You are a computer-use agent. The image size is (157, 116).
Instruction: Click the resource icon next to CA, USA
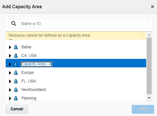pyautogui.click(x=16, y=55)
